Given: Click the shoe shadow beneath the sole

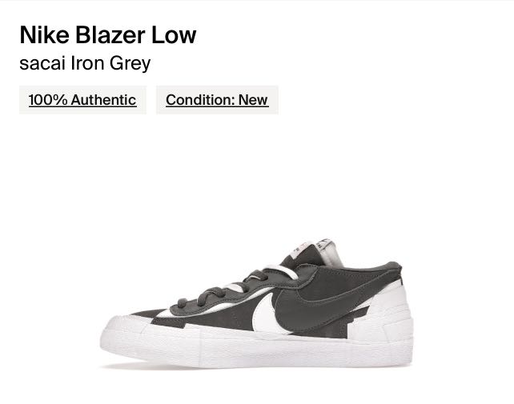Looking at the screenshot, I should (197, 366).
